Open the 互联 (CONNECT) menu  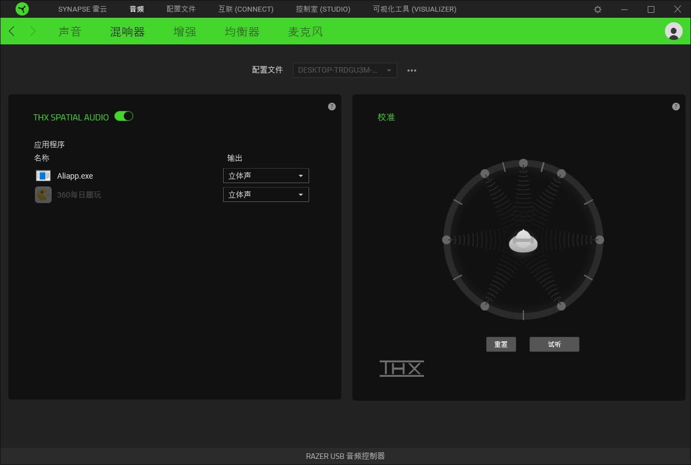click(246, 9)
